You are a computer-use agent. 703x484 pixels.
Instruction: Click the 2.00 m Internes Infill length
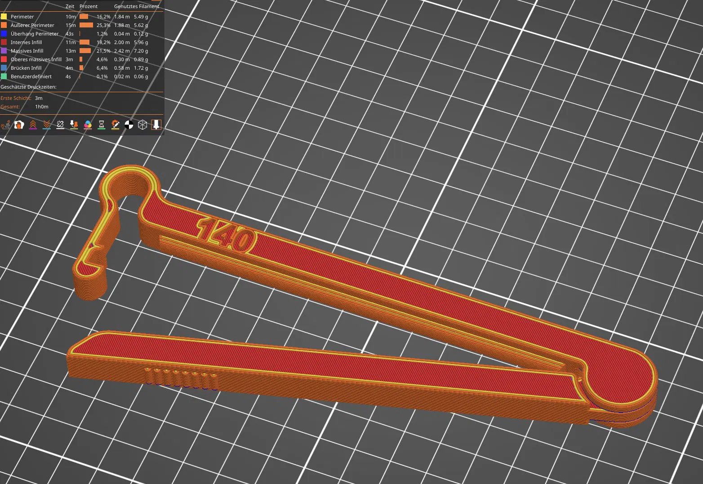(122, 42)
